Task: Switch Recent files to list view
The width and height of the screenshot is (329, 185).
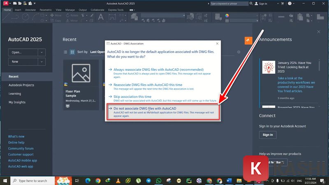Action: tap(65, 52)
